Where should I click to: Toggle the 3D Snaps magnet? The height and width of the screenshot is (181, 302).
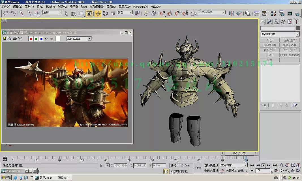162,13
